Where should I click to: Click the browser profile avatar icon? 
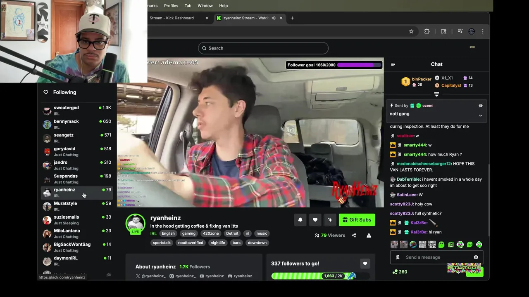click(472, 31)
